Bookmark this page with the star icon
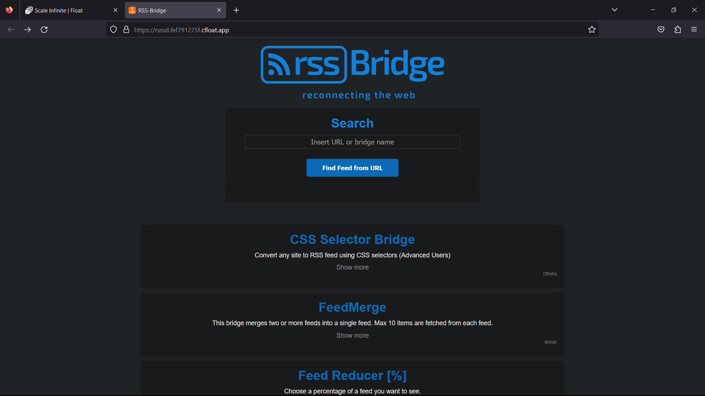 [592, 30]
